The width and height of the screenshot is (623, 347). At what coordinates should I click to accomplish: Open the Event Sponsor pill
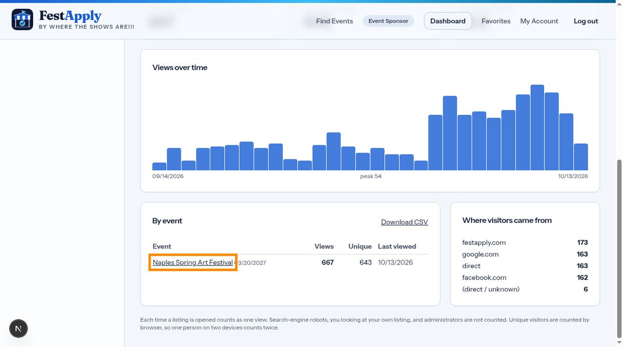click(x=388, y=21)
